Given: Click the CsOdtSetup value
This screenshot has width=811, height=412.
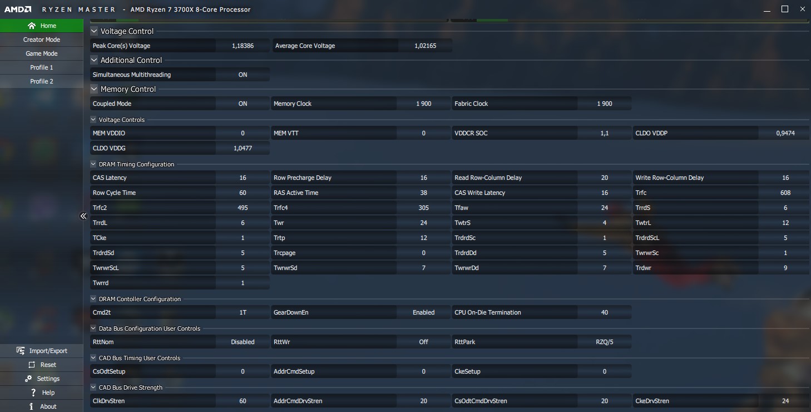Looking at the screenshot, I should [x=243, y=371].
